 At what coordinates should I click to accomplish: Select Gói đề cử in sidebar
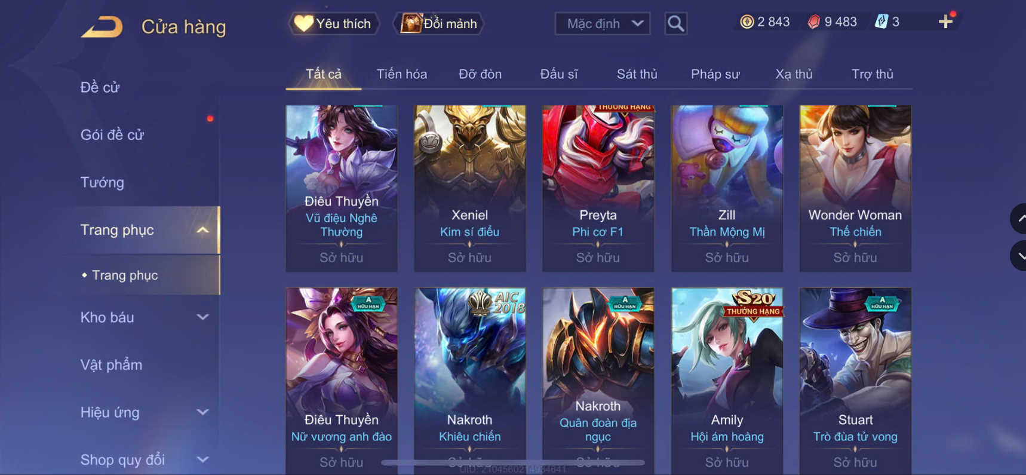(112, 135)
